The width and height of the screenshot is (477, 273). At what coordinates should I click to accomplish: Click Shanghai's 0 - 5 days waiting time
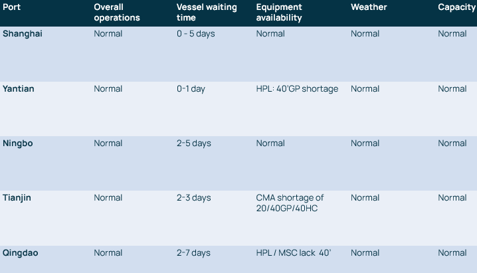click(195, 34)
